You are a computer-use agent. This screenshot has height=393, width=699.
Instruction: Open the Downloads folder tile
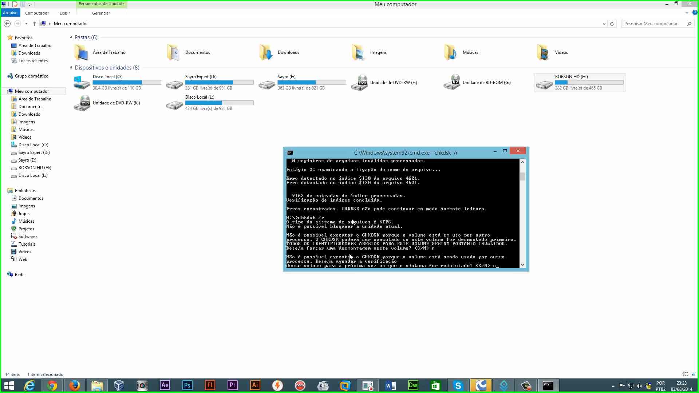click(x=280, y=52)
